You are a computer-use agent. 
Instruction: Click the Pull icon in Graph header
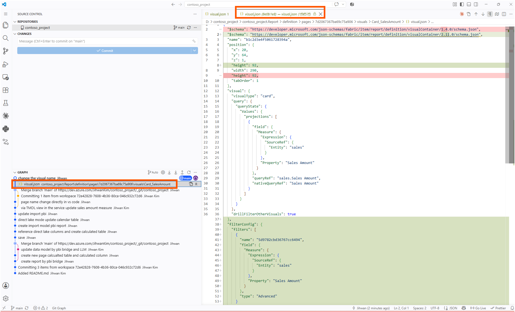coord(176,172)
